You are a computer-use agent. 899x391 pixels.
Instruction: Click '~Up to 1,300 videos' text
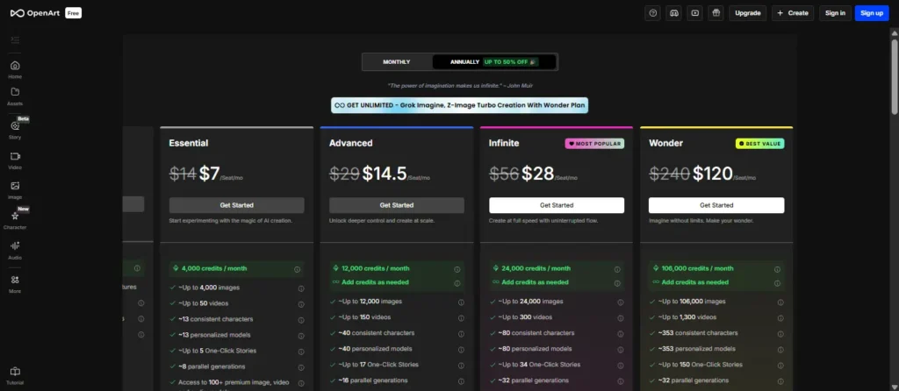[x=688, y=317]
